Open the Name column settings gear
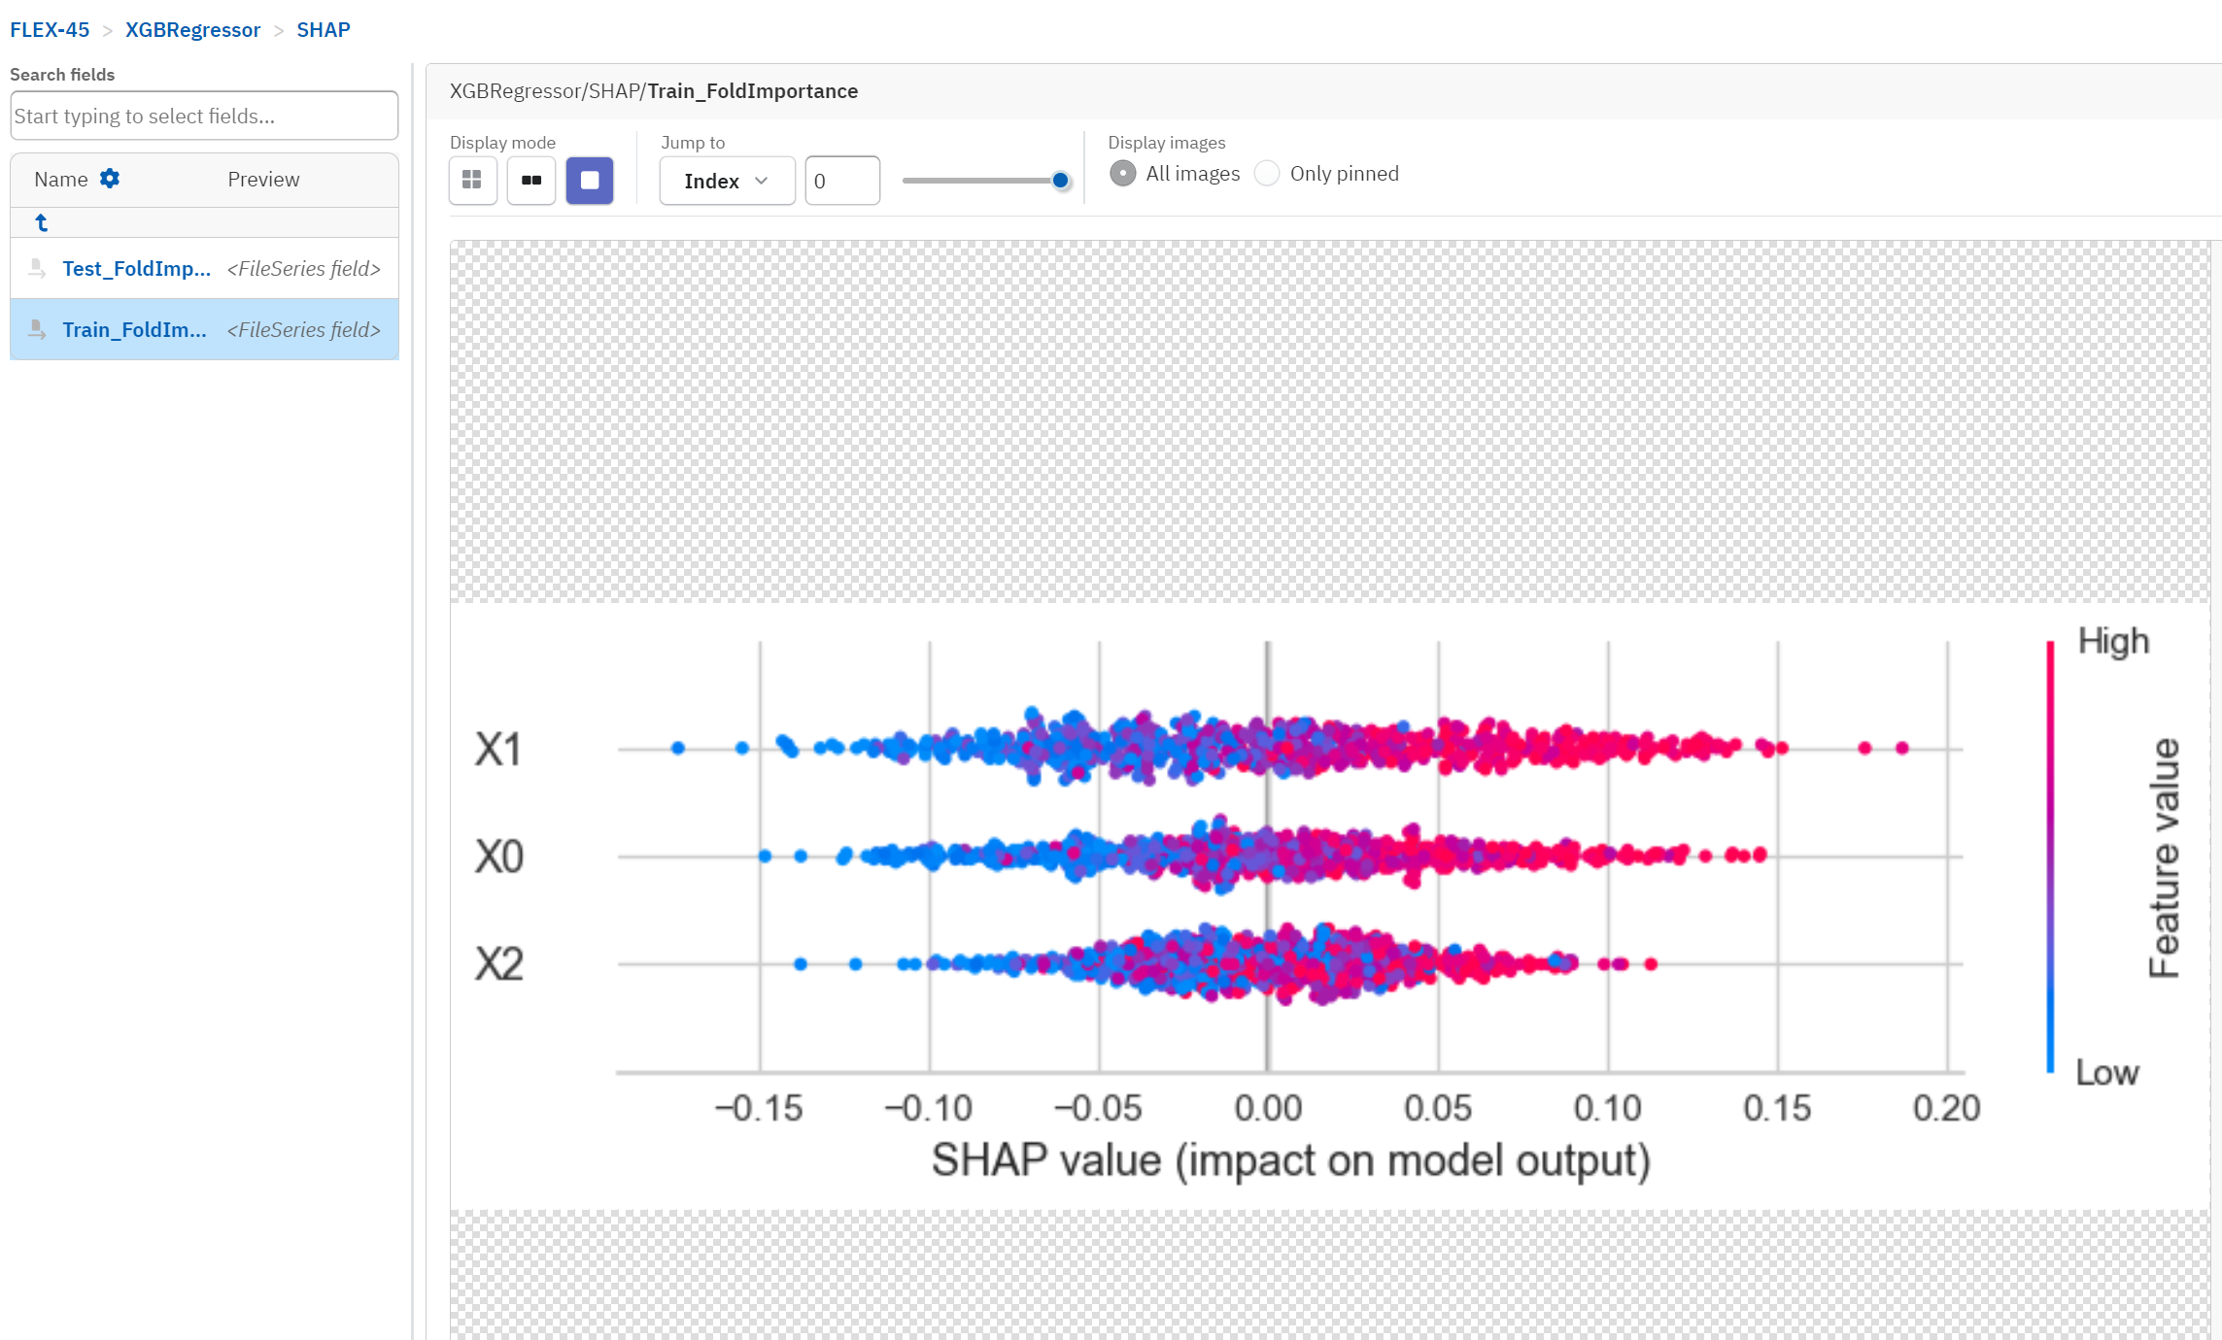The width and height of the screenshot is (2222, 1340). 110,179
